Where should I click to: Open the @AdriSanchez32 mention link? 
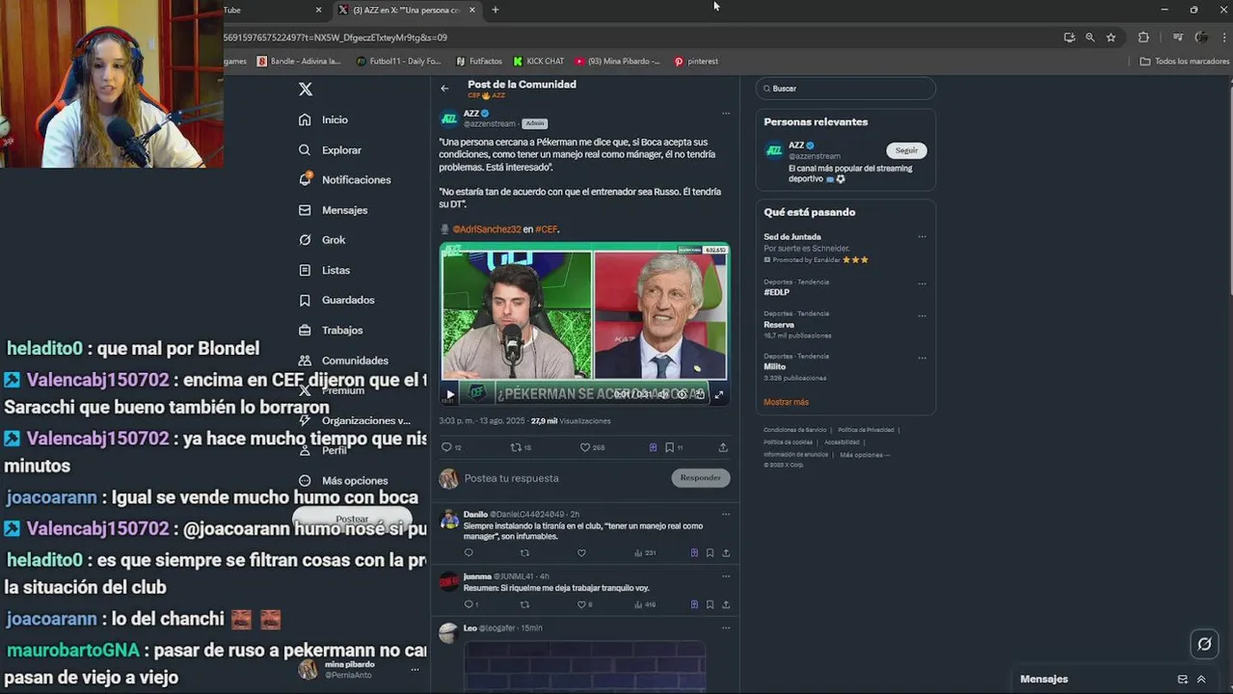[486, 229]
